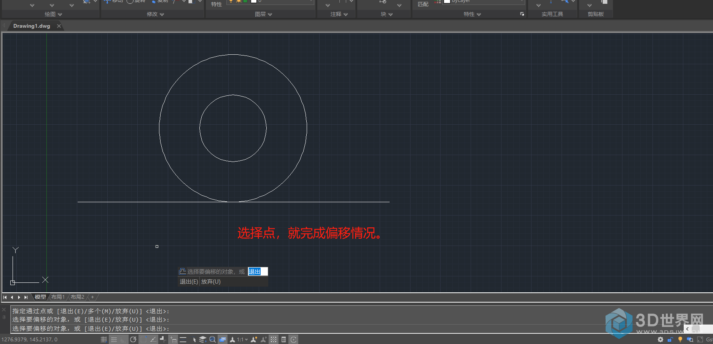
Task: Click the scroll left arrow at bottom right
Action: pyautogui.click(x=687, y=329)
